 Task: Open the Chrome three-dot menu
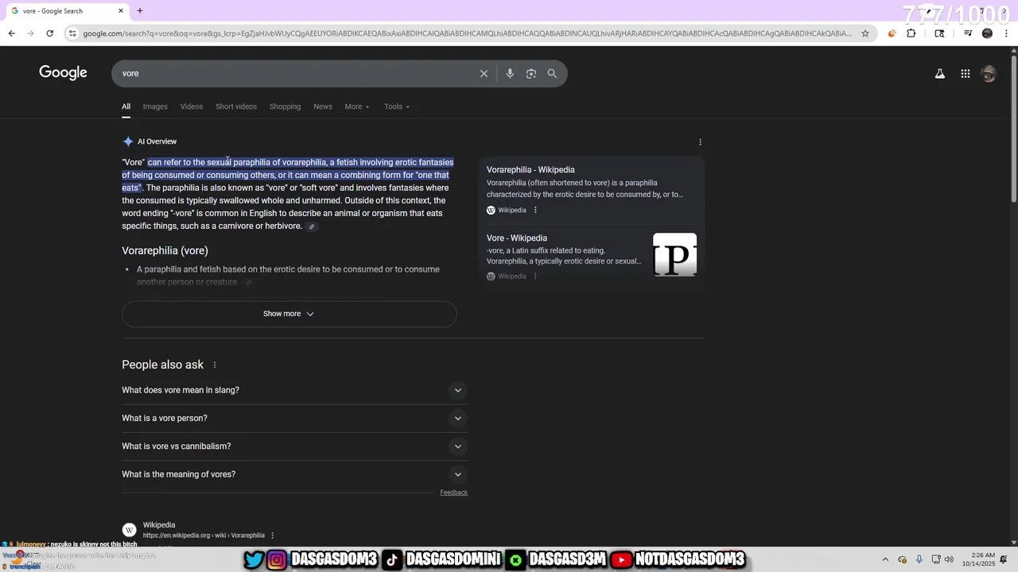pyautogui.click(x=1006, y=33)
